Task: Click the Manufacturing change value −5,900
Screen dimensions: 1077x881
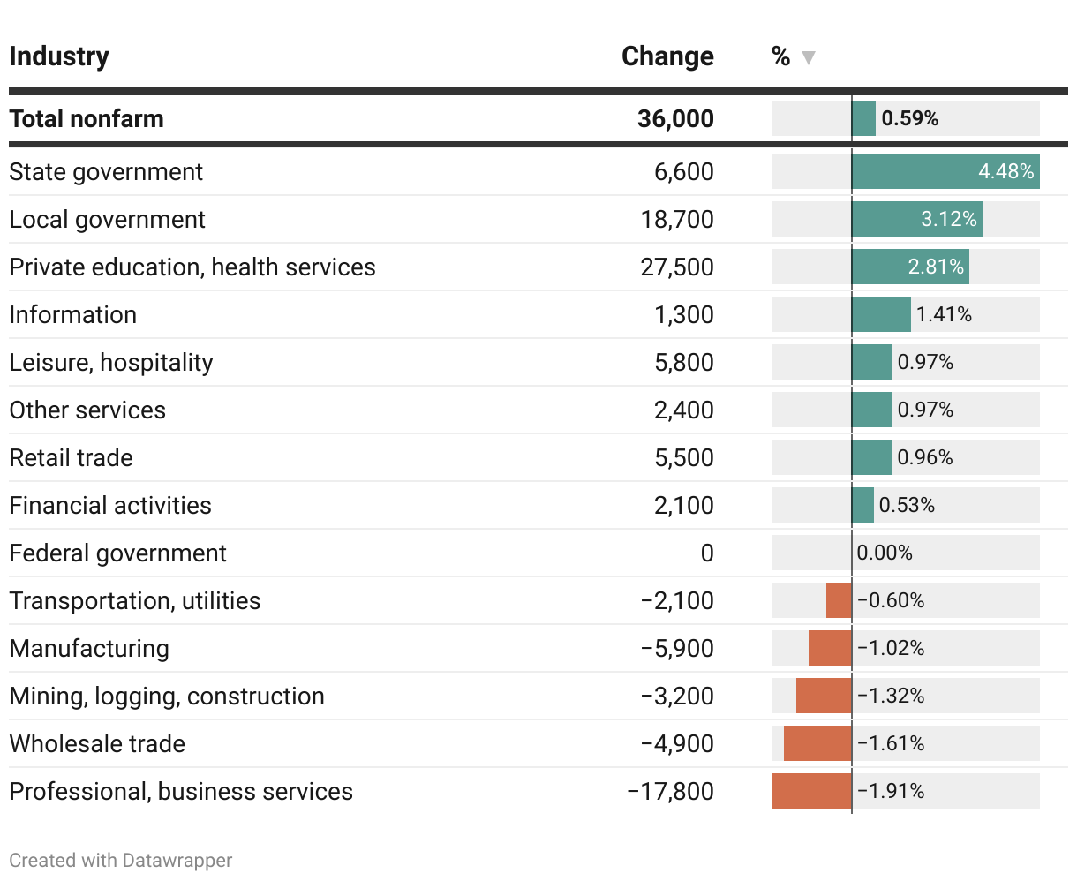Action: click(x=677, y=648)
